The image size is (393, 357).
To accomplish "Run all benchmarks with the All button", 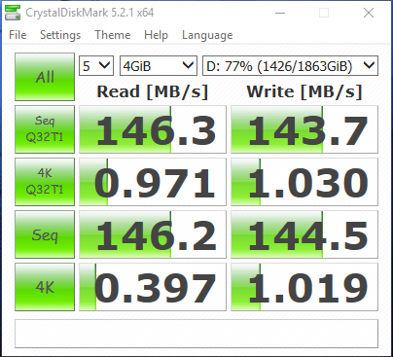I will [45, 77].
